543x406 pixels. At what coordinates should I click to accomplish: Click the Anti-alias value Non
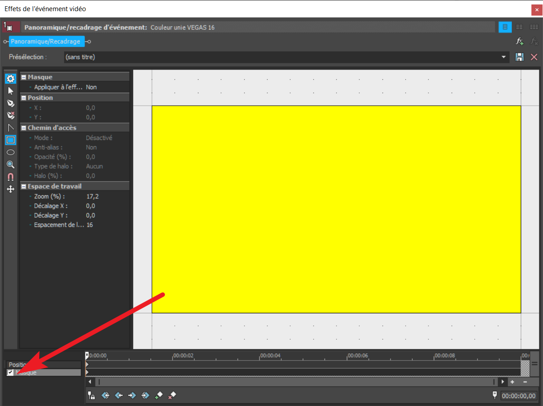pos(91,148)
